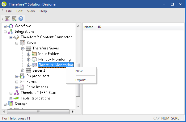Click the Therefore Server rack icon
The width and height of the screenshot is (186, 122).
coord(28,48)
